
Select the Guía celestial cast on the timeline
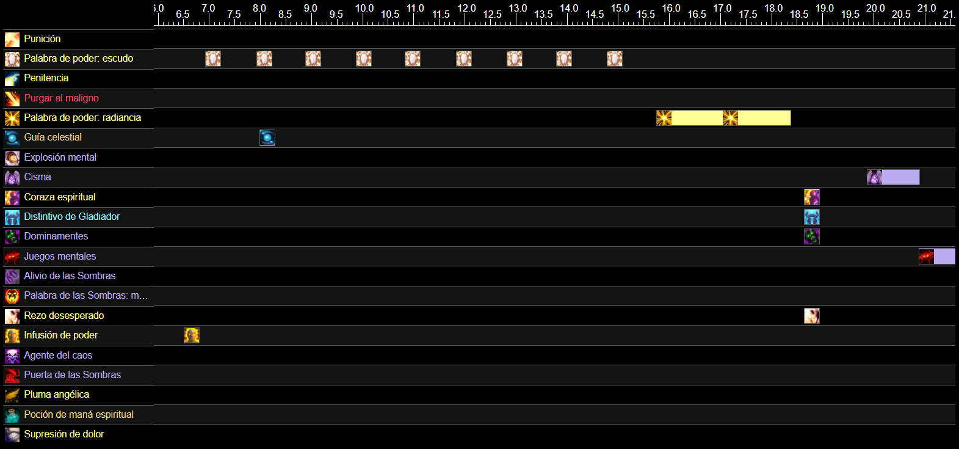coord(267,137)
